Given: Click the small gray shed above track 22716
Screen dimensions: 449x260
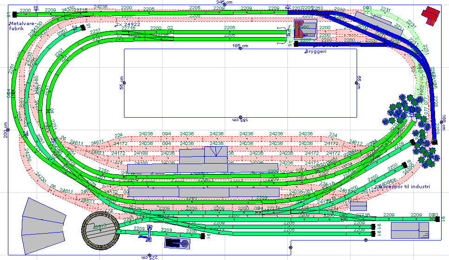Looking at the screenshot, I should click(358, 206).
